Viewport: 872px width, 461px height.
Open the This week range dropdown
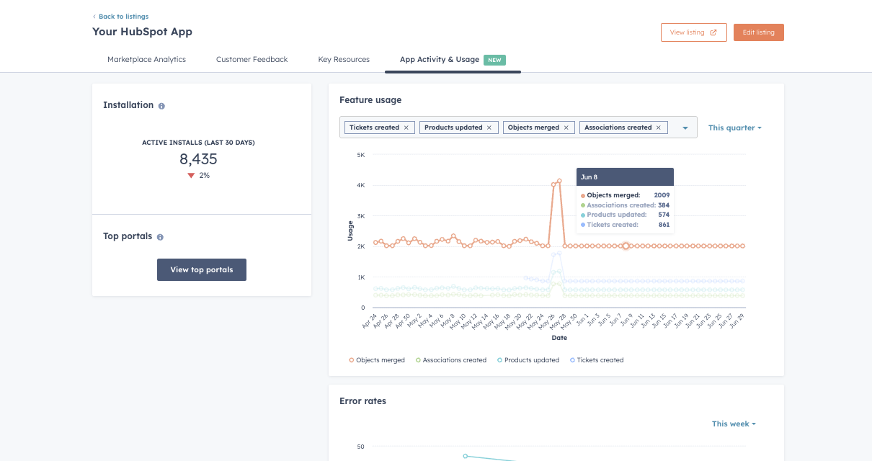click(x=734, y=424)
